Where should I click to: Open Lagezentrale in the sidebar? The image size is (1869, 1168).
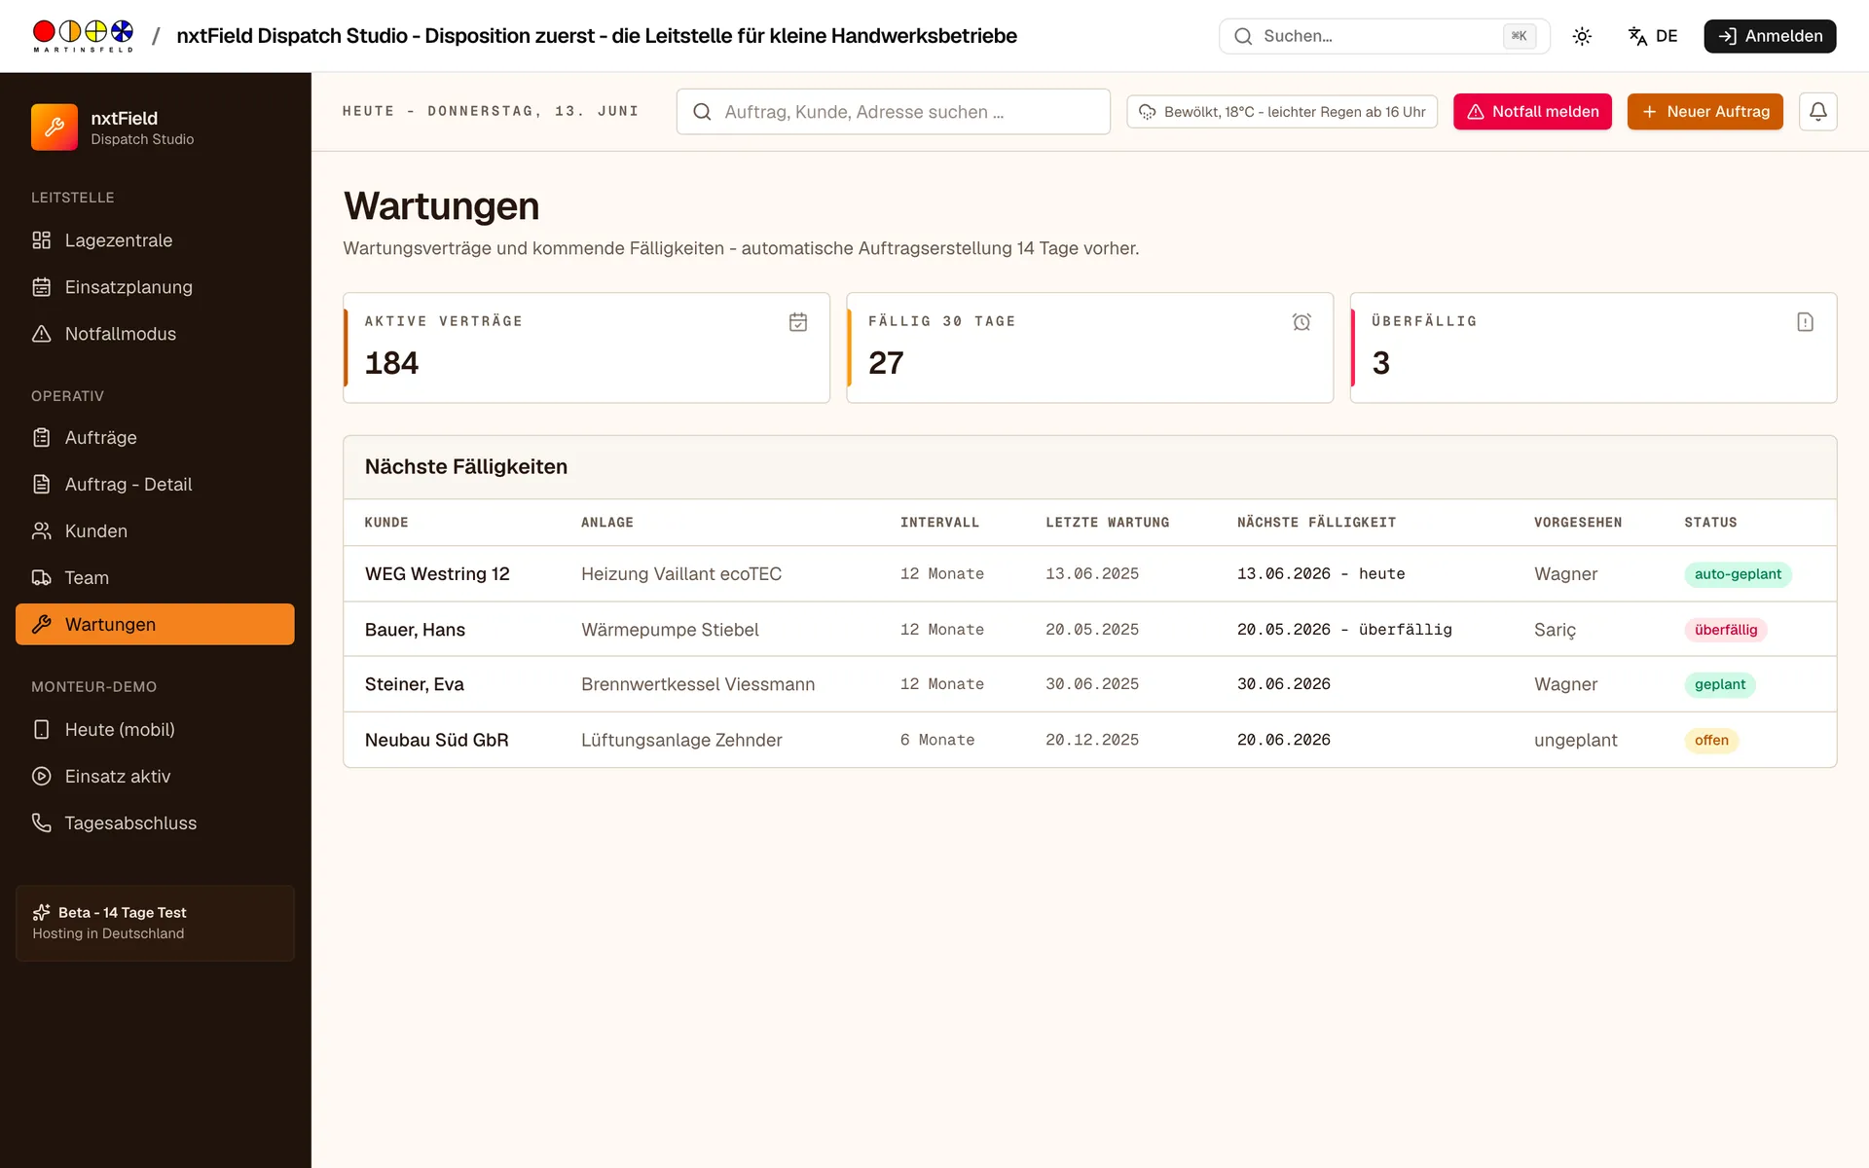155,240
